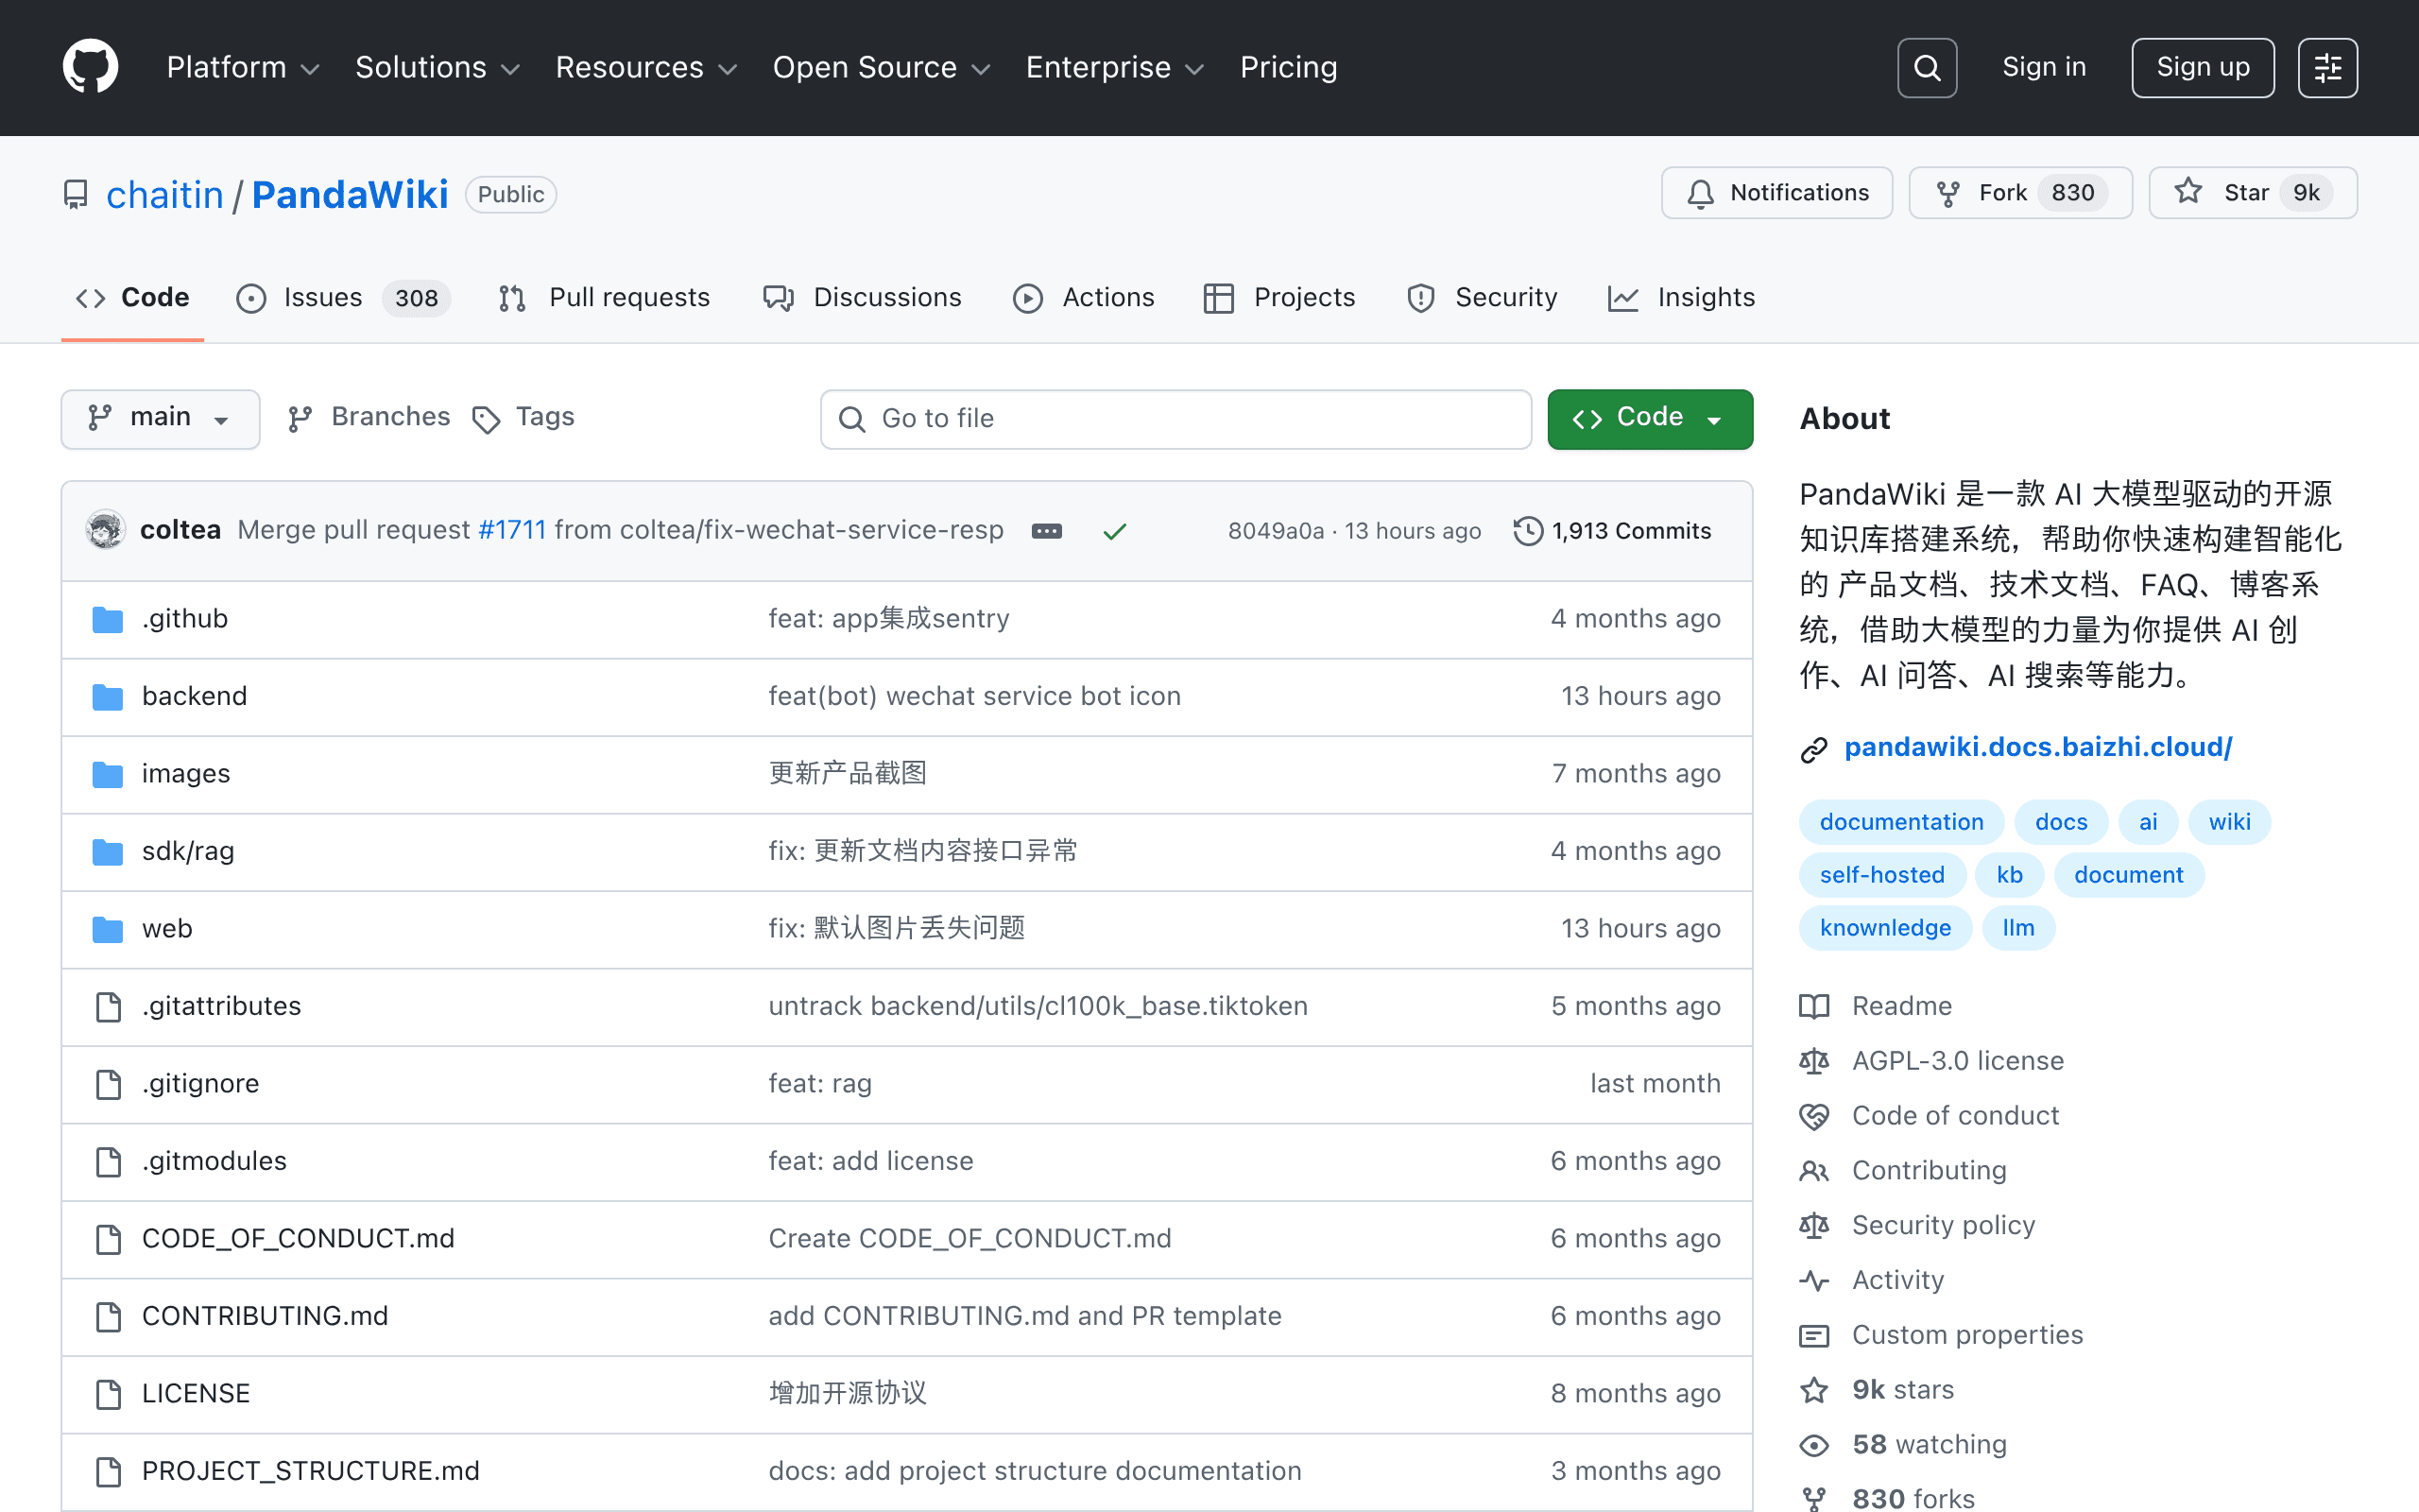Open the 1,913 Commits history

(x=1611, y=531)
